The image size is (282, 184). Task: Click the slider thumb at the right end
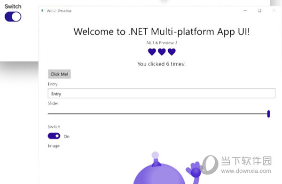coord(268,114)
